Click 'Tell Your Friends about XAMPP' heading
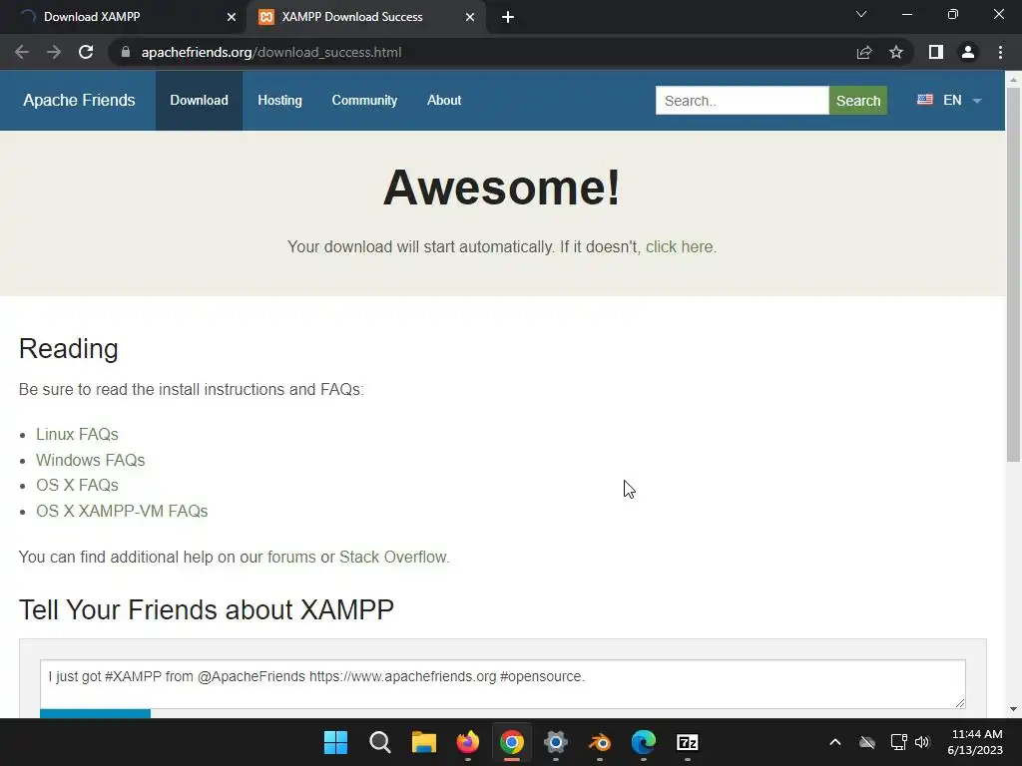This screenshot has height=766, width=1022. click(x=206, y=609)
